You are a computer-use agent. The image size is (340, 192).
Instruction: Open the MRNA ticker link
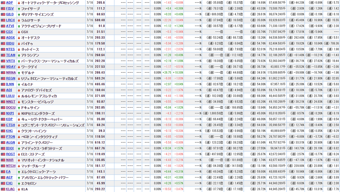pos(11,72)
